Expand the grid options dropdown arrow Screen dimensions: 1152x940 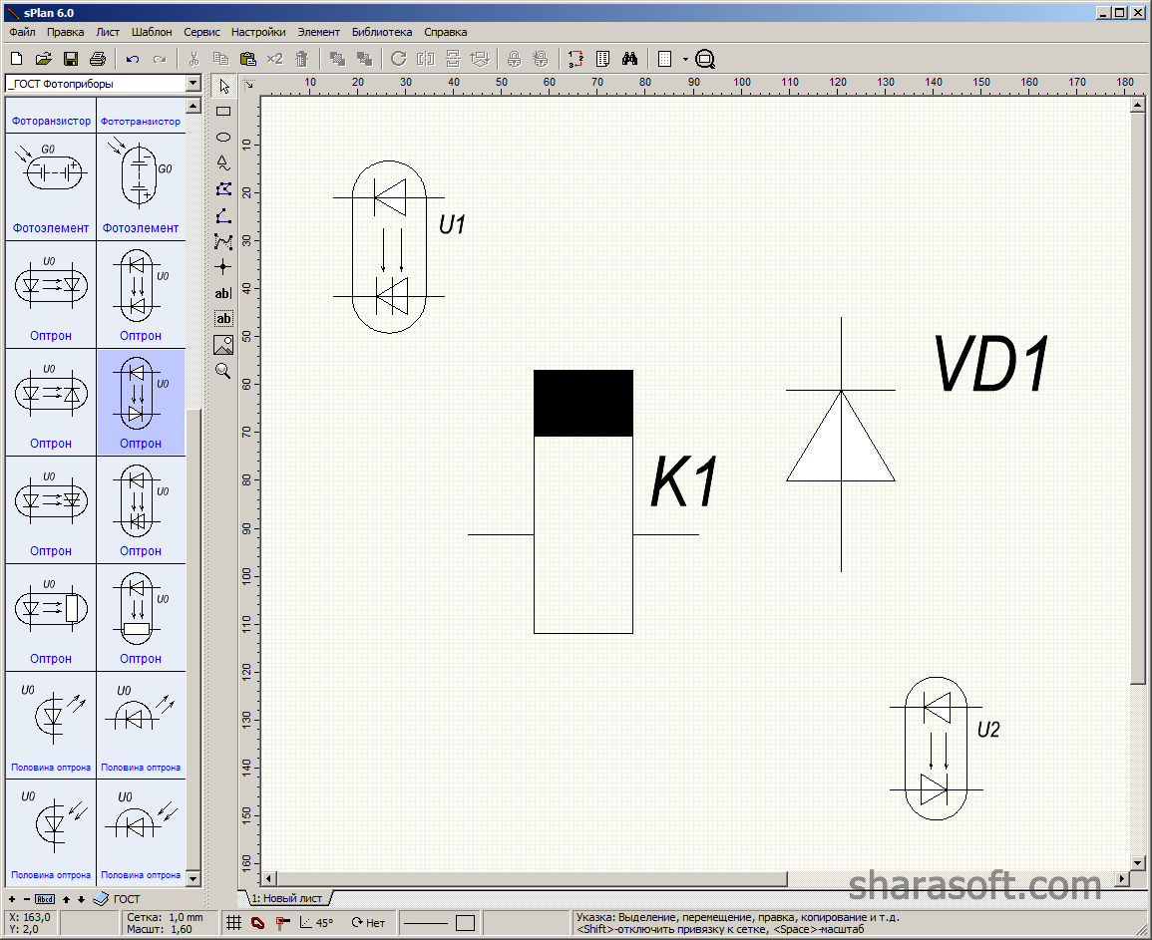[685, 59]
